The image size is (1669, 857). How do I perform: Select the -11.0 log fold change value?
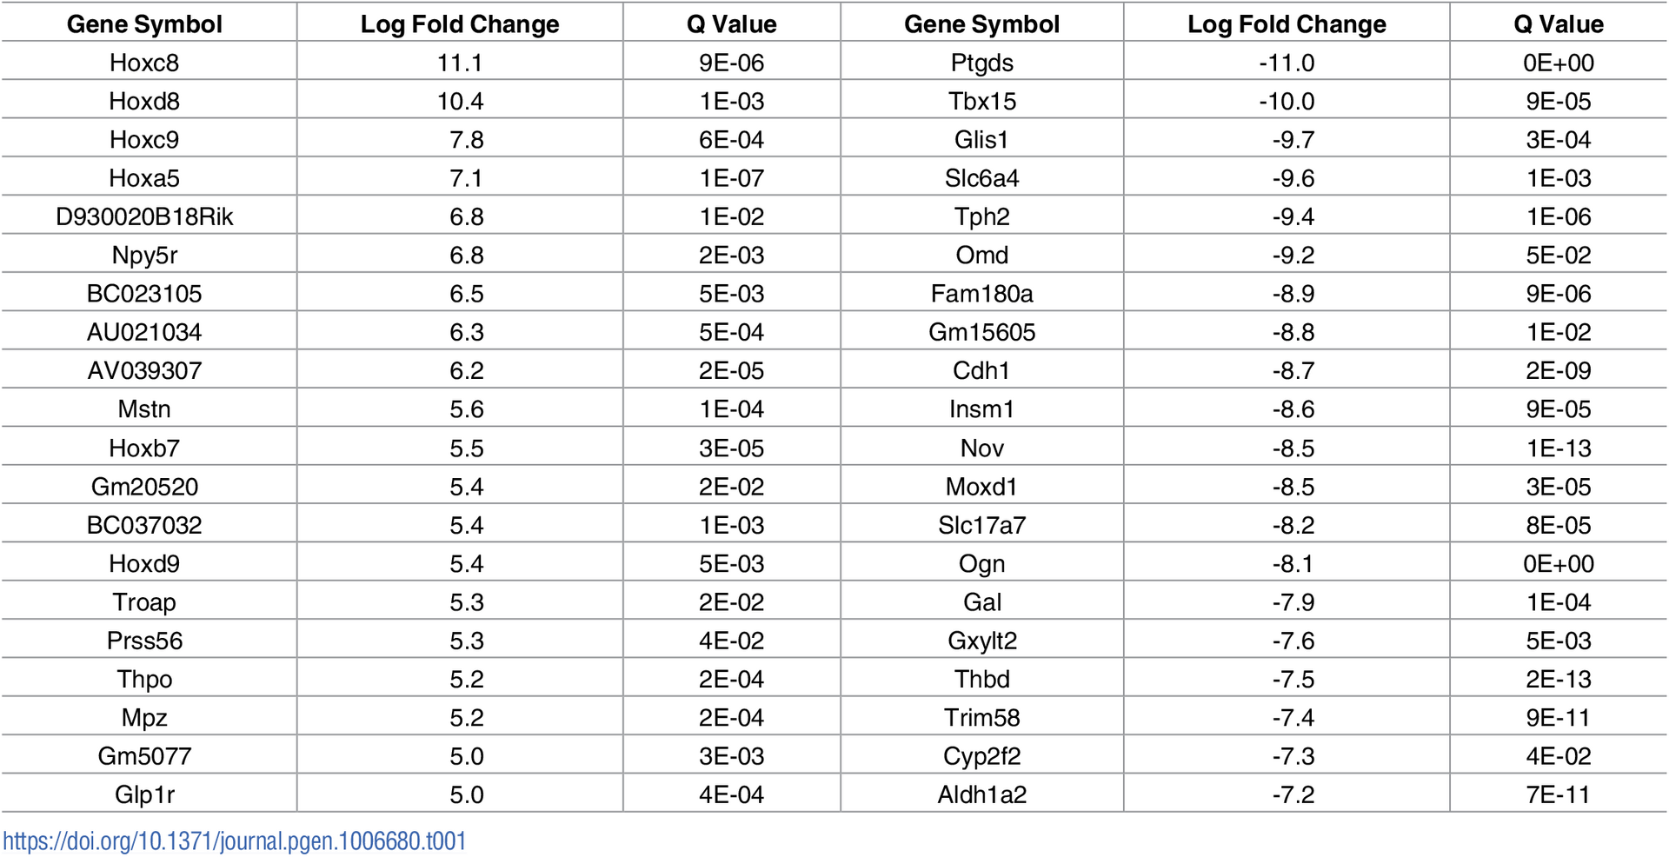click(x=1287, y=63)
